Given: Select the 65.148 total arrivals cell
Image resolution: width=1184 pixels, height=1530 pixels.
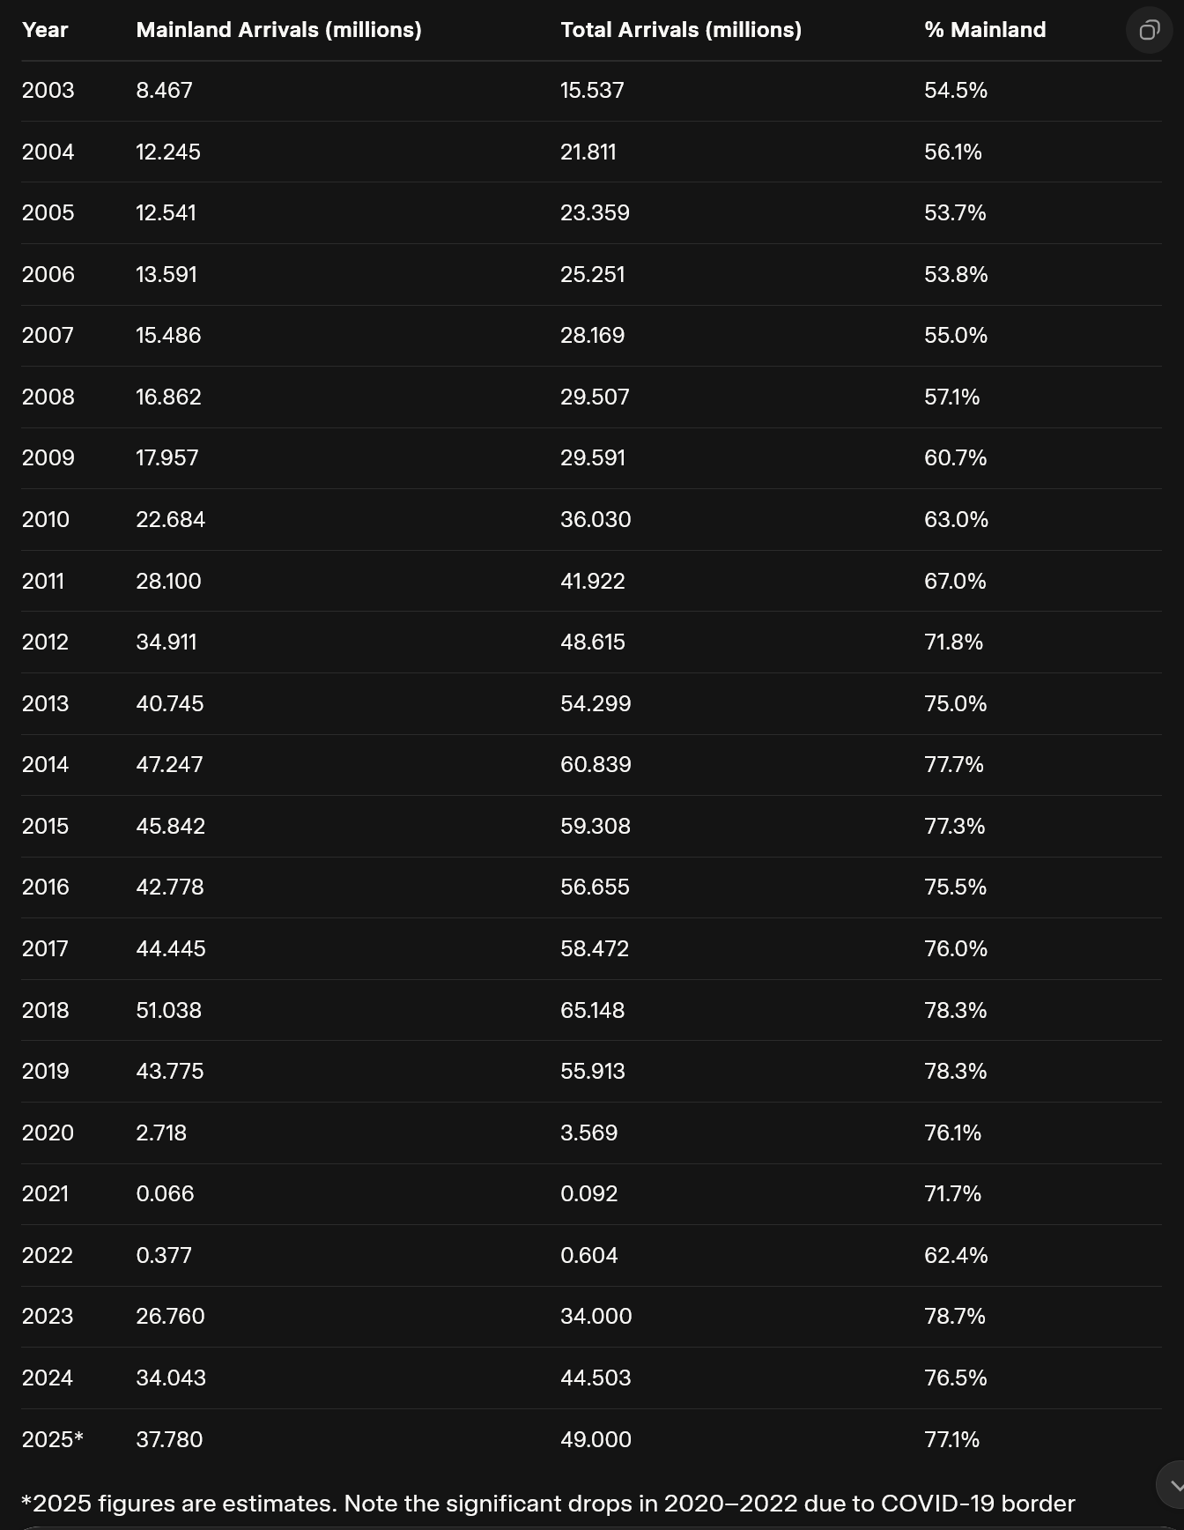Looking at the screenshot, I should point(592,1010).
